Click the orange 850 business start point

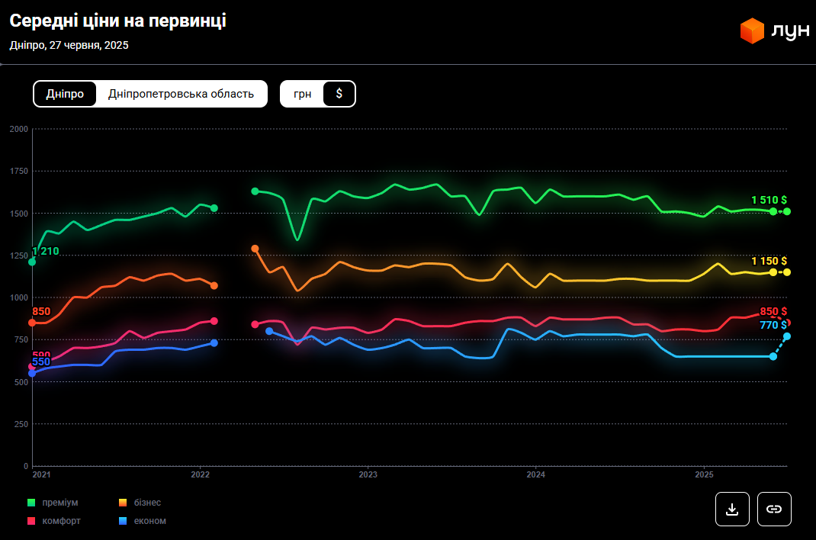(32, 323)
